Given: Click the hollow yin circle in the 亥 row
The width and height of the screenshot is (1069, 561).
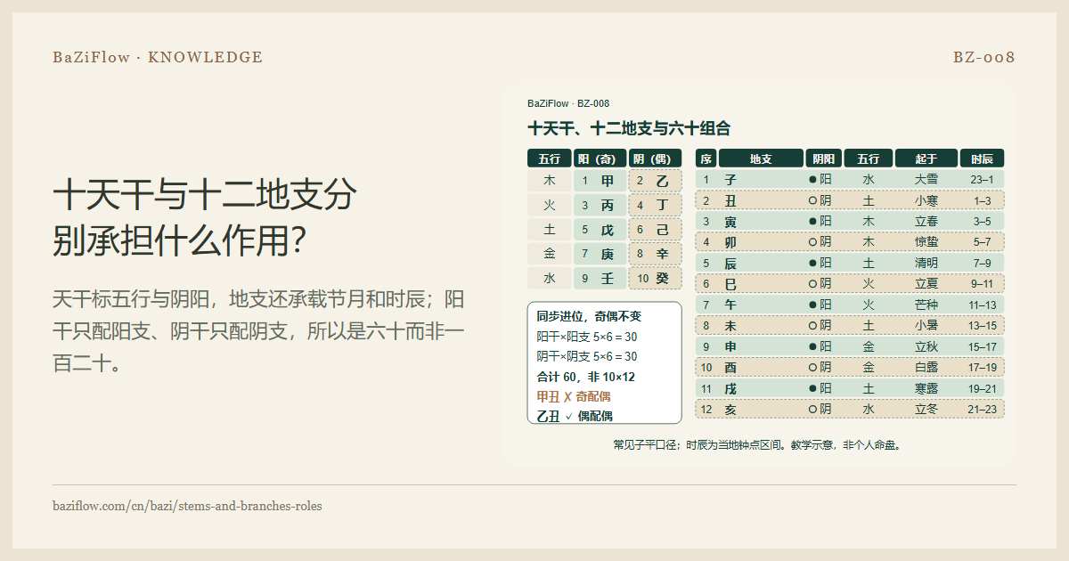Looking at the screenshot, I should click(812, 409).
